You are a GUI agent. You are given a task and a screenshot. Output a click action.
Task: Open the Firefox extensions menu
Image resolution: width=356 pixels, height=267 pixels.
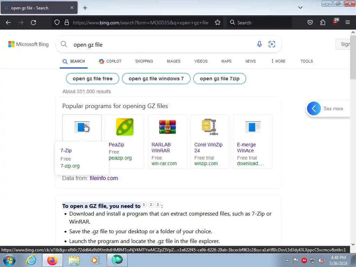point(323,22)
